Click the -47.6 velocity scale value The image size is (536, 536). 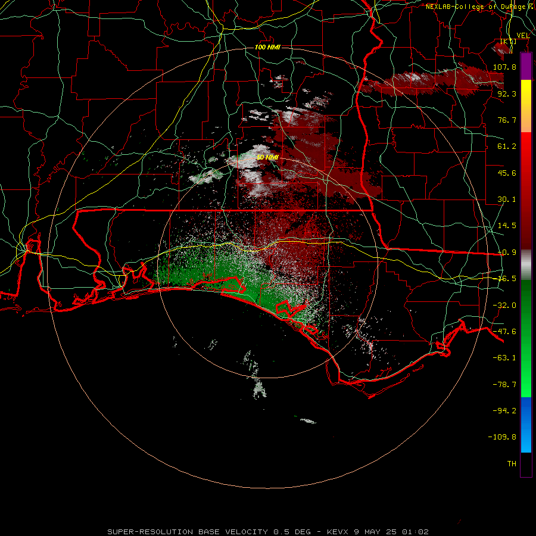504,331
